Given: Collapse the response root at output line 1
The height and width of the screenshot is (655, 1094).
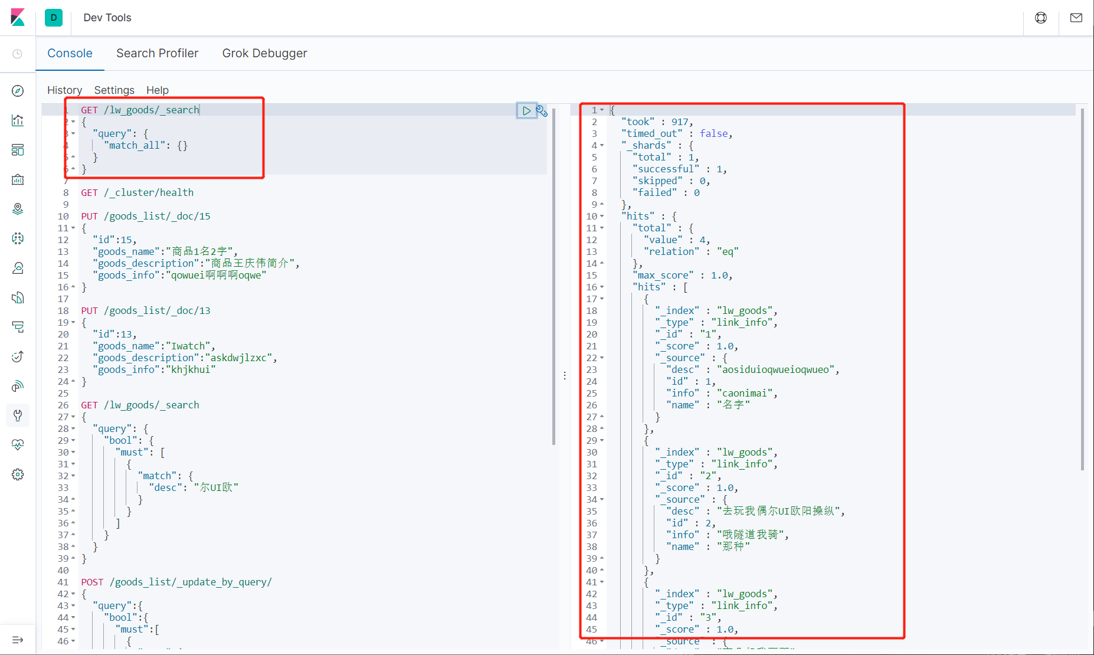Looking at the screenshot, I should click(x=602, y=110).
